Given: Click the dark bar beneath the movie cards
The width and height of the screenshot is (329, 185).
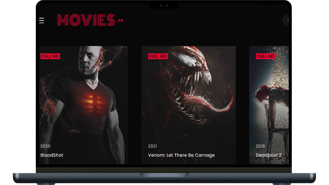Looking at the screenshot, I should [164, 170].
